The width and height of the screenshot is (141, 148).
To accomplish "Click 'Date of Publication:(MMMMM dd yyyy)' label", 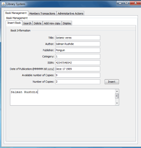I will click(x=32, y=69).
